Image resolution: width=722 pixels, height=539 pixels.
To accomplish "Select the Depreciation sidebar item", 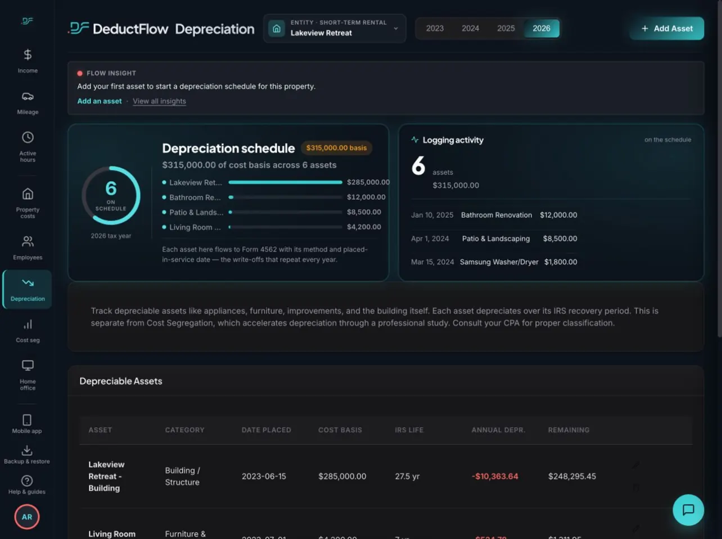I will point(28,289).
